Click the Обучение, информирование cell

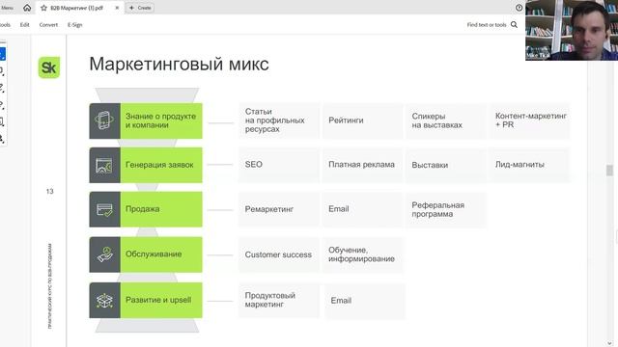click(x=362, y=254)
